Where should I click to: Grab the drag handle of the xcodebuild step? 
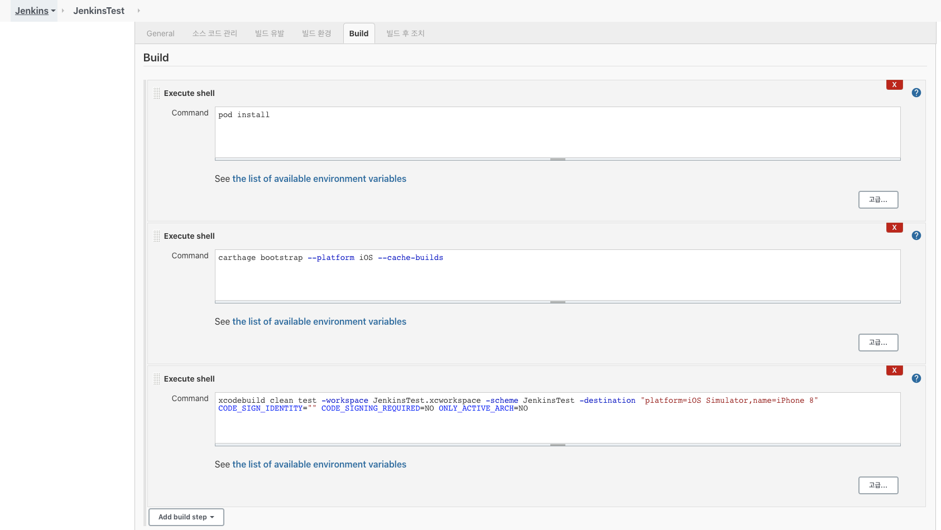coord(156,379)
